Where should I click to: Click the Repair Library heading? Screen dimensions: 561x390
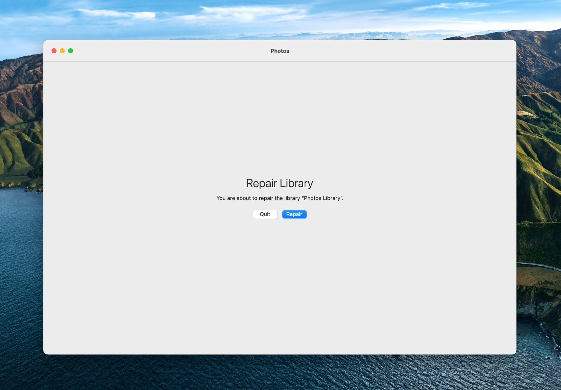click(280, 183)
